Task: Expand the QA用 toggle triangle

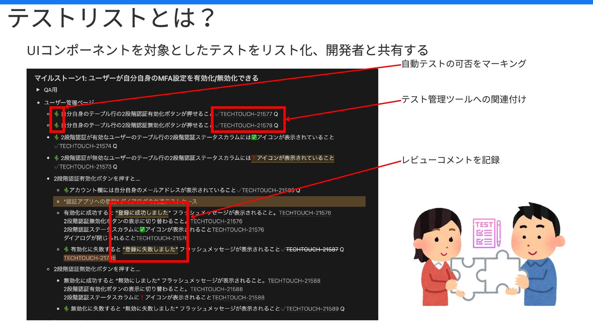Action: [x=38, y=90]
